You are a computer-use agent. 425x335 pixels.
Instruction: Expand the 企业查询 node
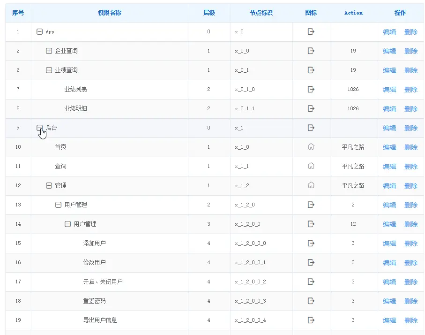click(x=49, y=51)
